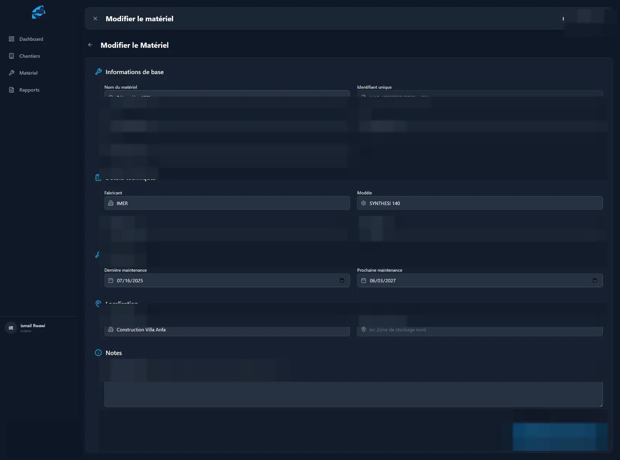Viewport: 620px width, 460px height.
Task: Click calendar icon beside 06/03/2027
Action: (364, 281)
